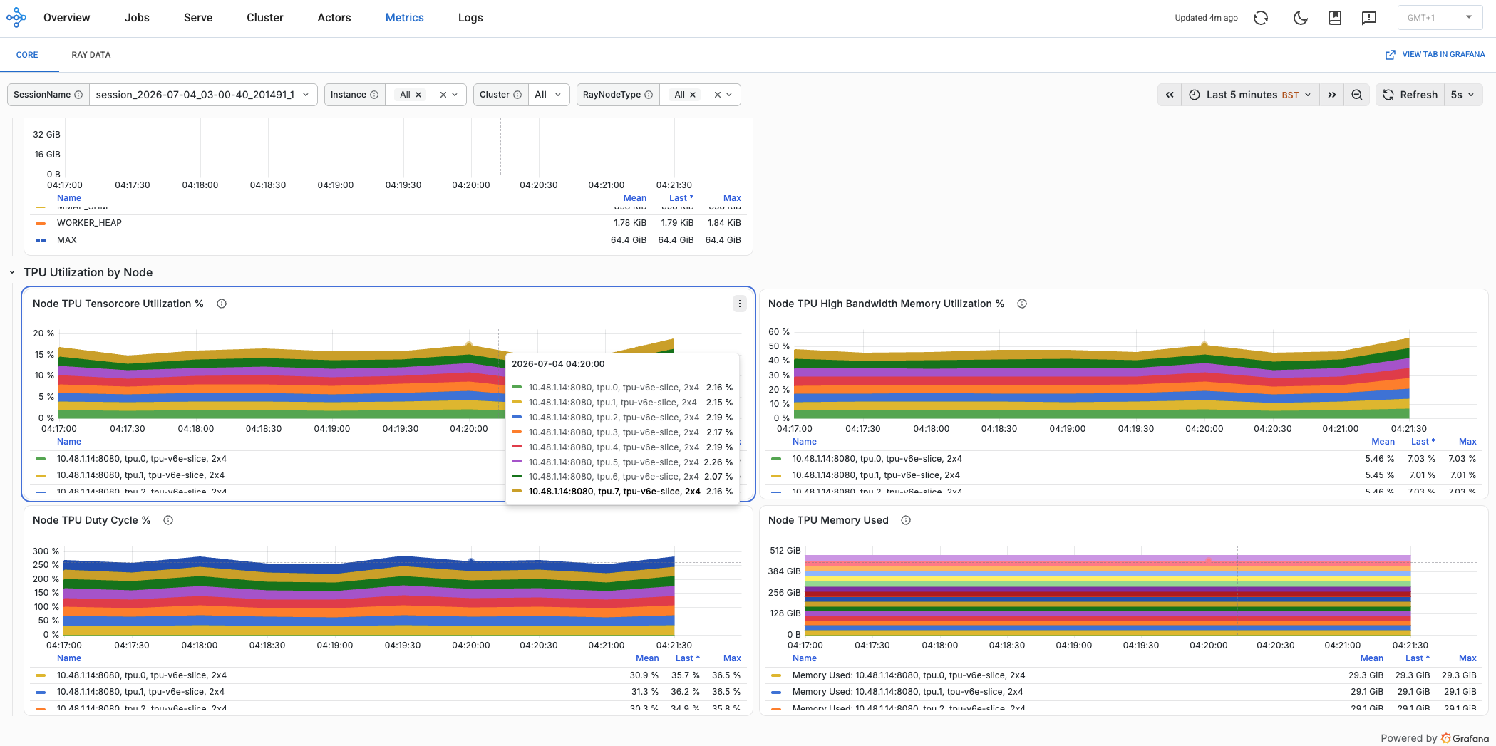This screenshot has width=1496, height=746.
Task: Open the Tensorcore Utilization panel three-dot menu
Action: 740,304
